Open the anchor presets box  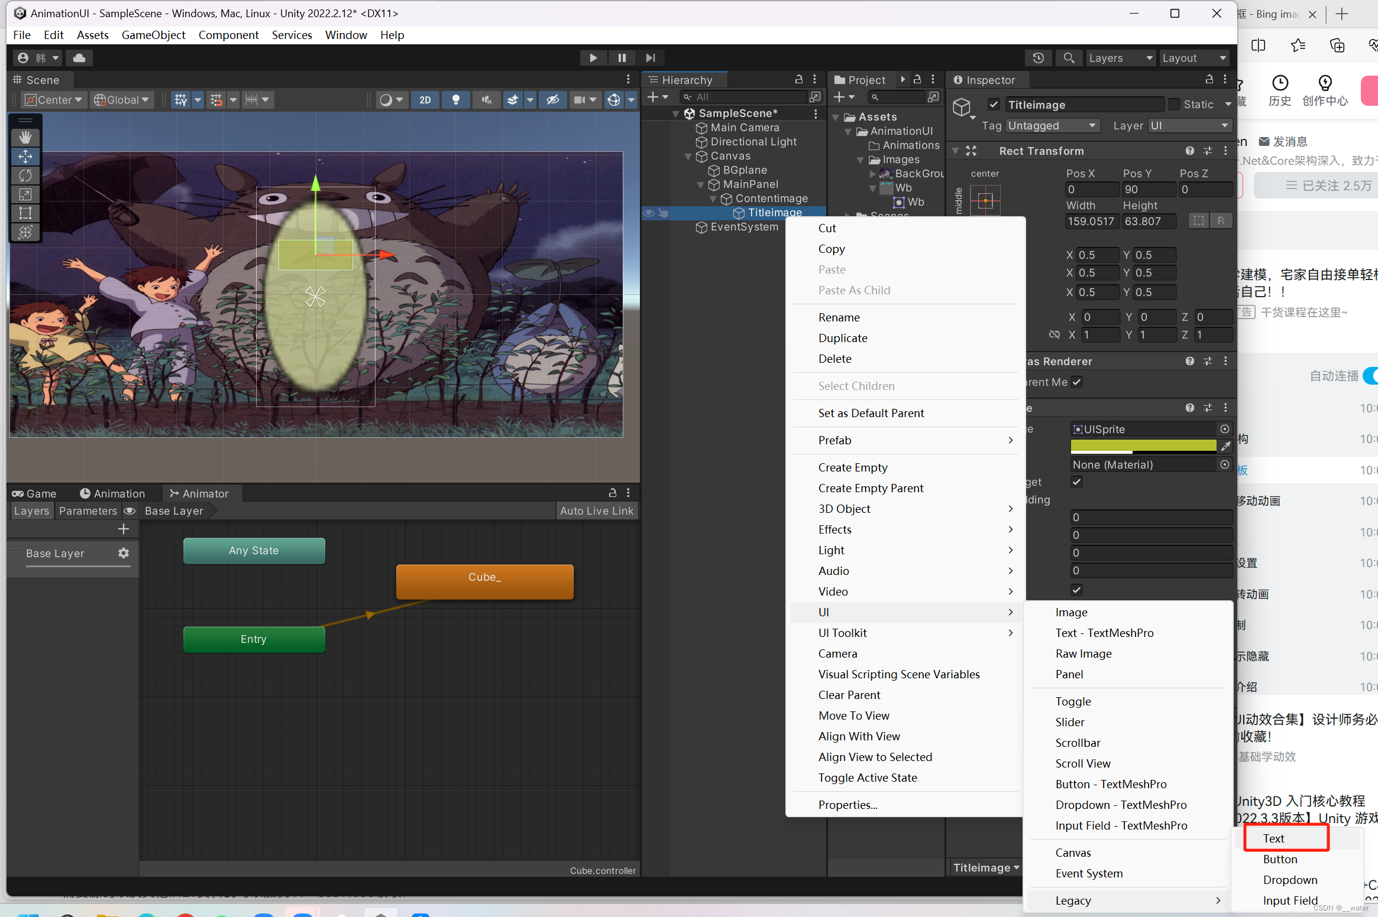tap(985, 201)
